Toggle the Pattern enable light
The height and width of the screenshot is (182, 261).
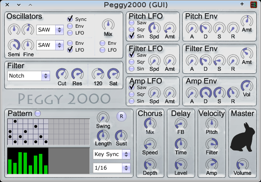(x=38, y=113)
